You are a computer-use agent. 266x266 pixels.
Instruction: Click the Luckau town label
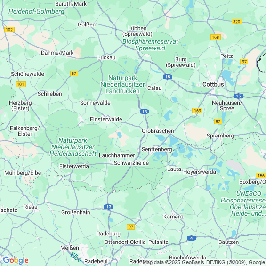click(x=106, y=57)
